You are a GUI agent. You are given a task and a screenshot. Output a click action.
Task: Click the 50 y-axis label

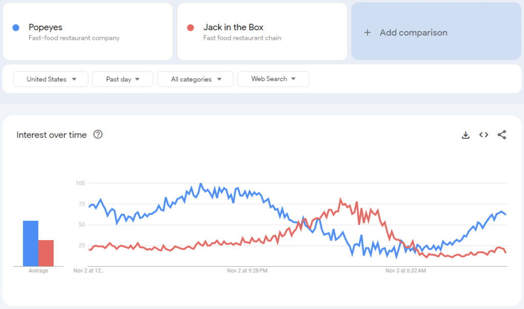coord(81,225)
